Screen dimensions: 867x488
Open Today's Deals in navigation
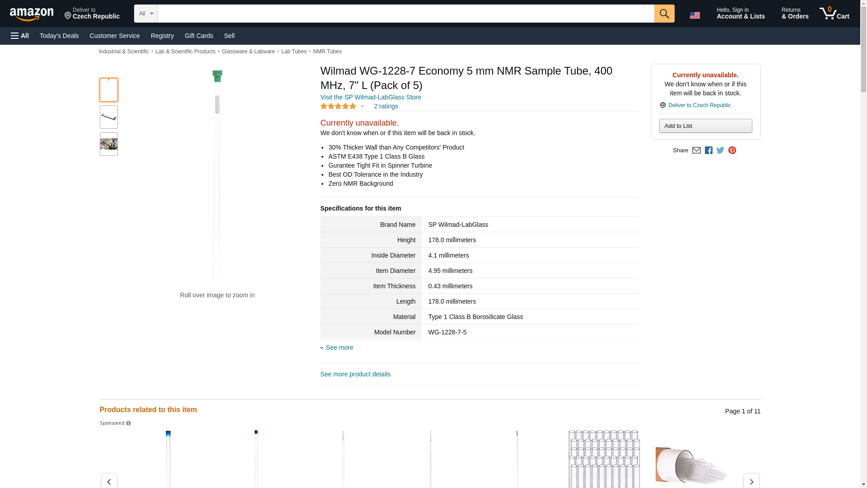coord(59,36)
